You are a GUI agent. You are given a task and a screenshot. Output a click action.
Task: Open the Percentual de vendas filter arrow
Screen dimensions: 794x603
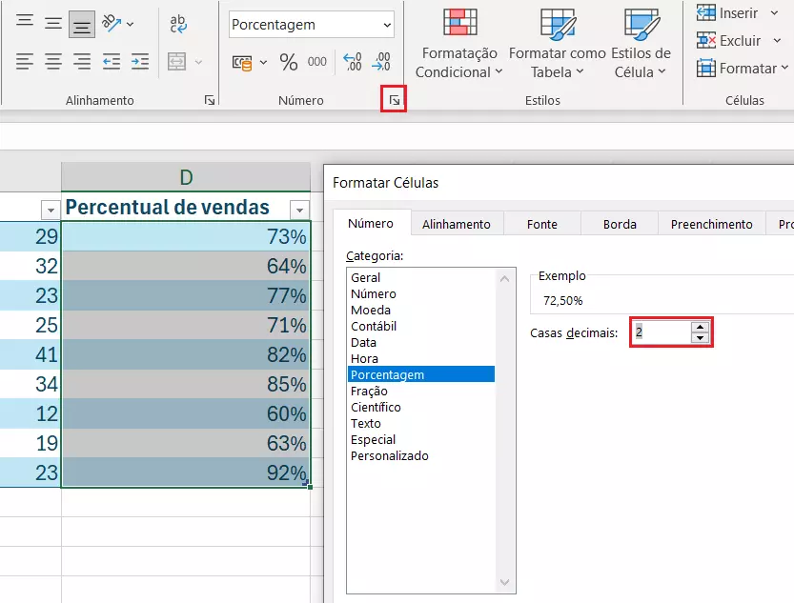point(299,210)
